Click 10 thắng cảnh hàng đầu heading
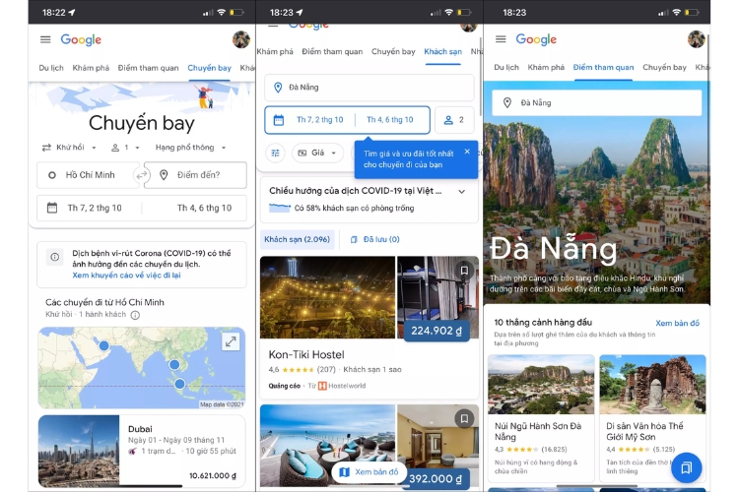The height and width of the screenshot is (492, 739). pyautogui.click(x=543, y=323)
